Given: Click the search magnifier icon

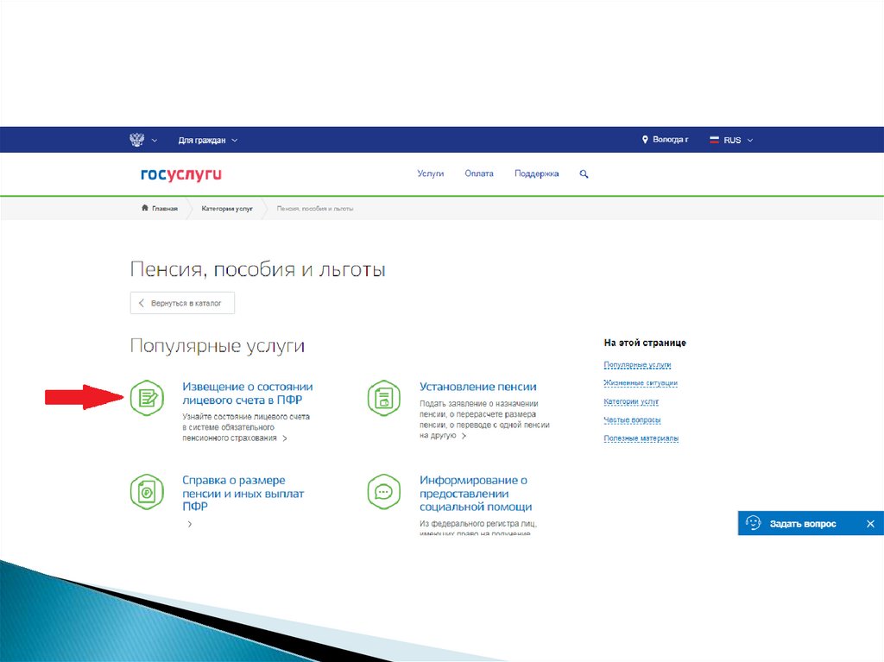Looking at the screenshot, I should coord(584,174).
